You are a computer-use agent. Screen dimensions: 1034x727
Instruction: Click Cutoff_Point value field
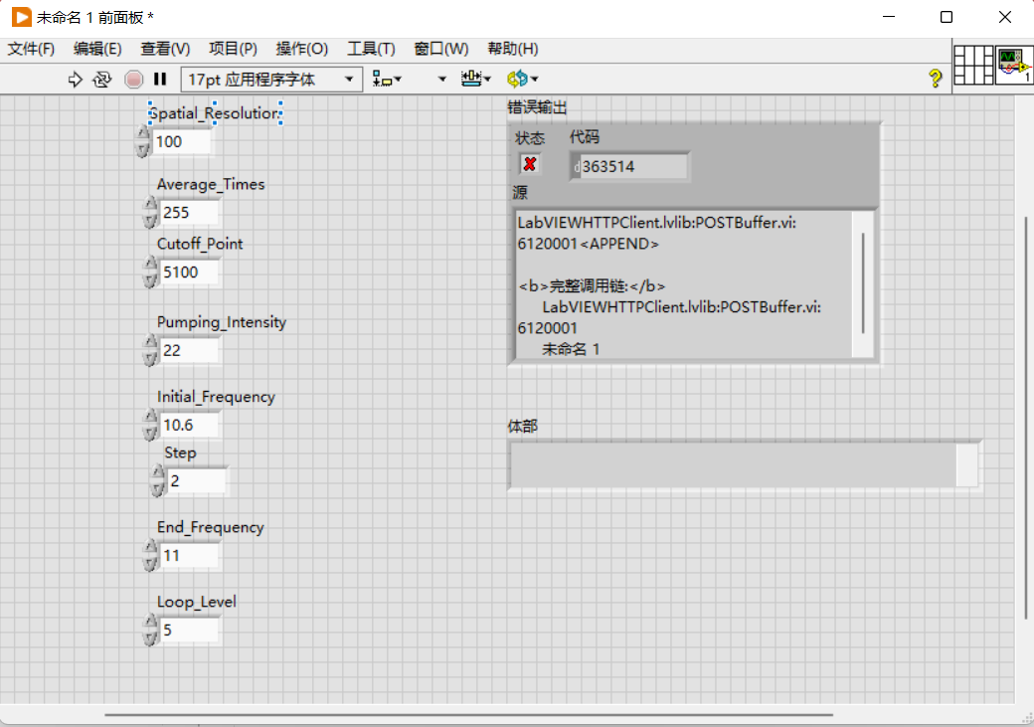[189, 273]
